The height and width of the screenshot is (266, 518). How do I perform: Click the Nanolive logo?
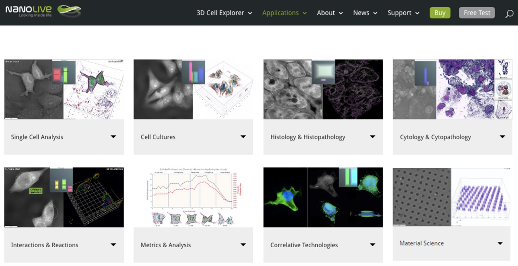[x=43, y=11]
